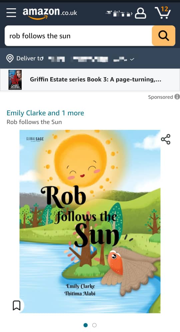Share this book via share icon

[166, 139]
